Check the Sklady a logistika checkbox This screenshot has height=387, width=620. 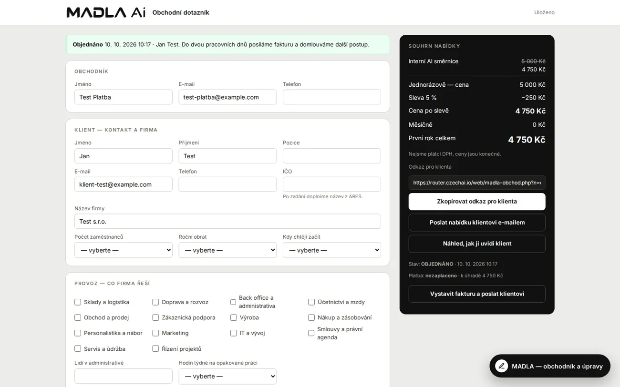[x=78, y=302]
